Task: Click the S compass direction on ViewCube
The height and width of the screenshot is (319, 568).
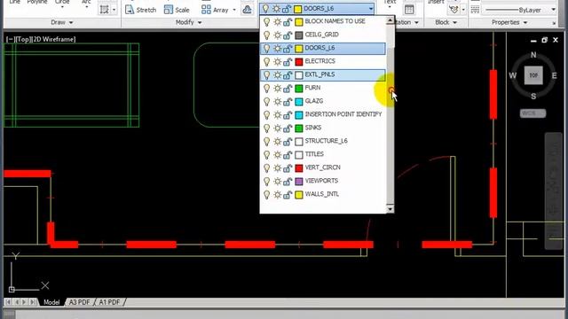Action: pyautogui.click(x=533, y=97)
